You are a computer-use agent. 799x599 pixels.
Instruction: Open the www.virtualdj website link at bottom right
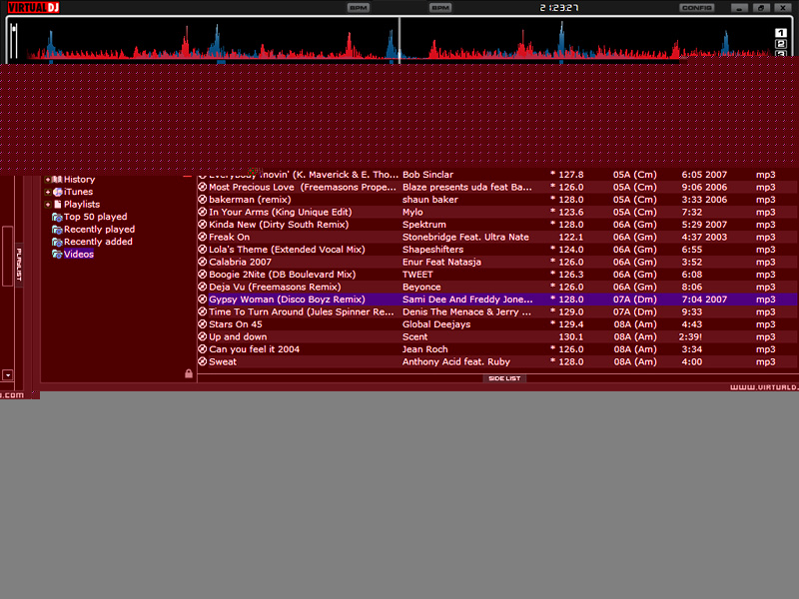(764, 387)
